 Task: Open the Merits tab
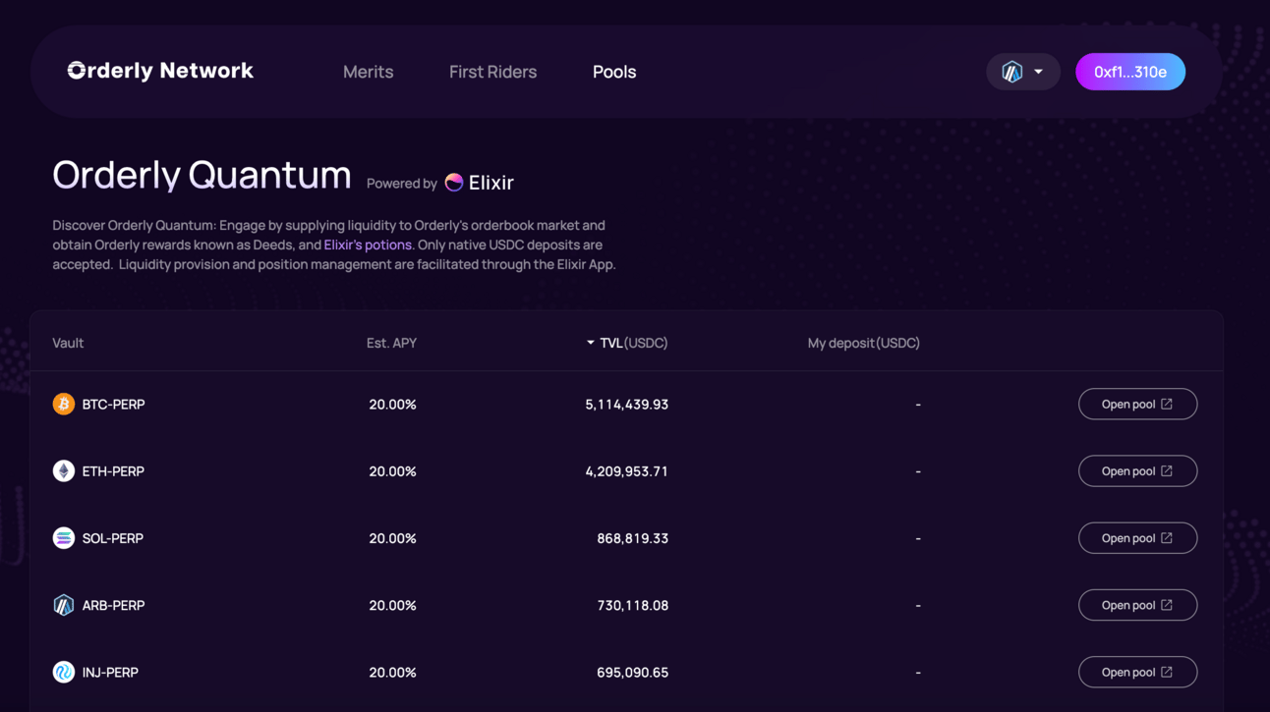[369, 72]
